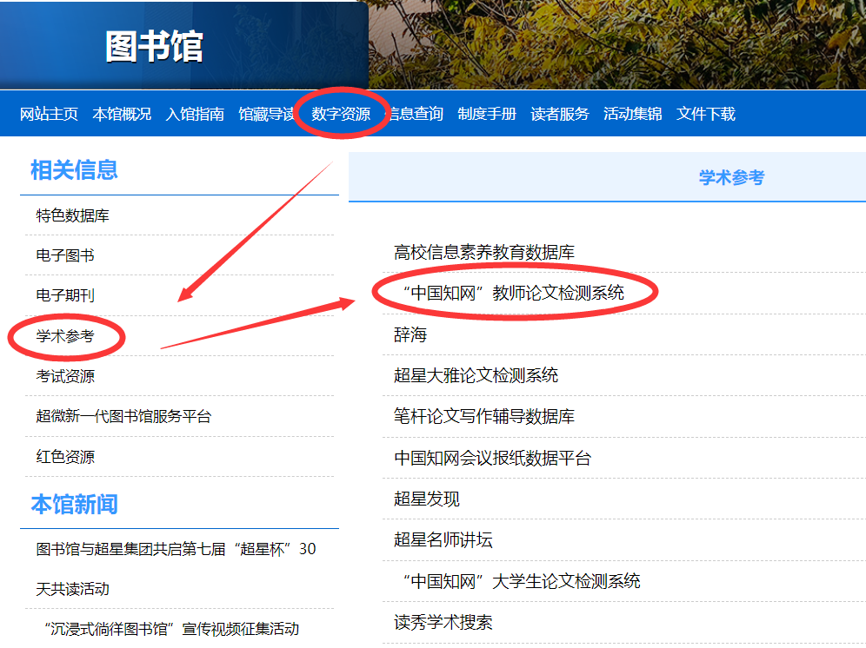Open “中国知网”教师论文检测系统 link

click(514, 293)
